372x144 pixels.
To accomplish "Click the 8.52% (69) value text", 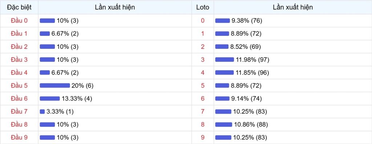I will tap(246, 47).
